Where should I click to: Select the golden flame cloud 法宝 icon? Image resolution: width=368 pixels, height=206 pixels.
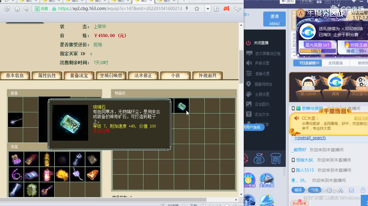[62, 174]
